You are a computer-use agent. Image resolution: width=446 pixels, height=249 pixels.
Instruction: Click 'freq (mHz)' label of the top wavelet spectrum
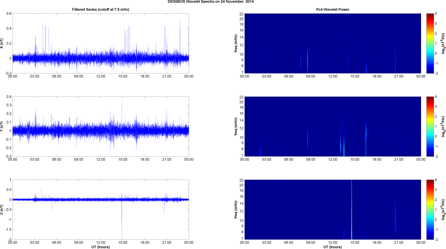[236, 43]
